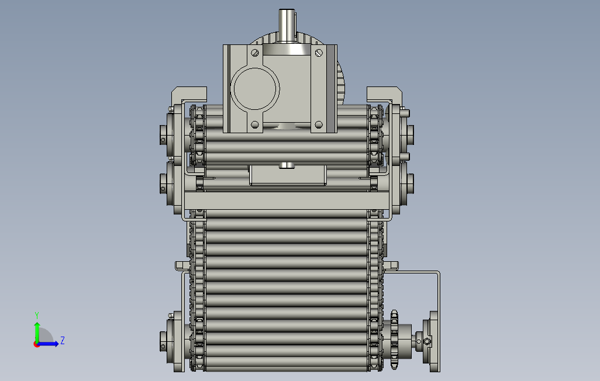600x381 pixels.
Task: Select the bent guard rod on the right side
Action: click(x=438, y=306)
